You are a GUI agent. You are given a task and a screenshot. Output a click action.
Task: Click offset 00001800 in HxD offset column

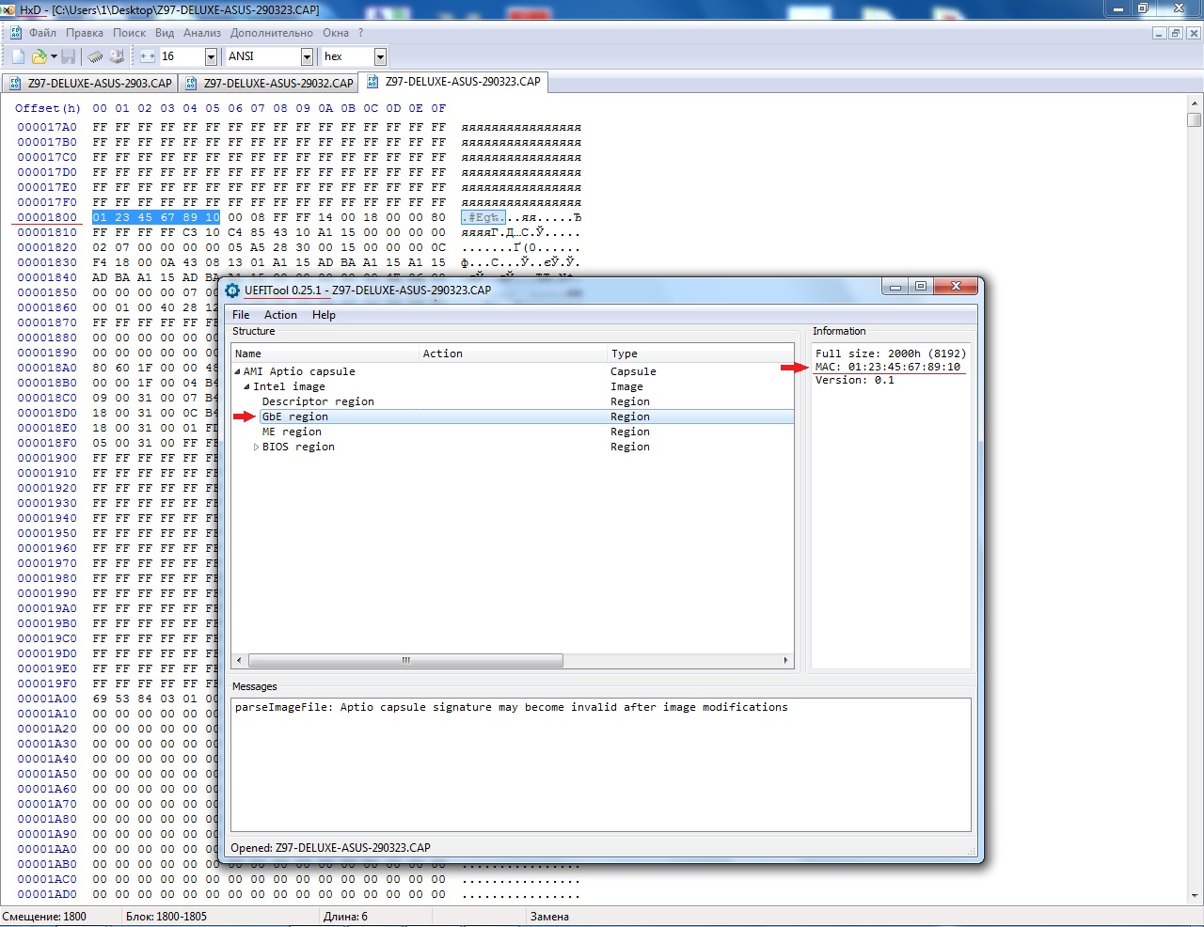pyautogui.click(x=47, y=217)
